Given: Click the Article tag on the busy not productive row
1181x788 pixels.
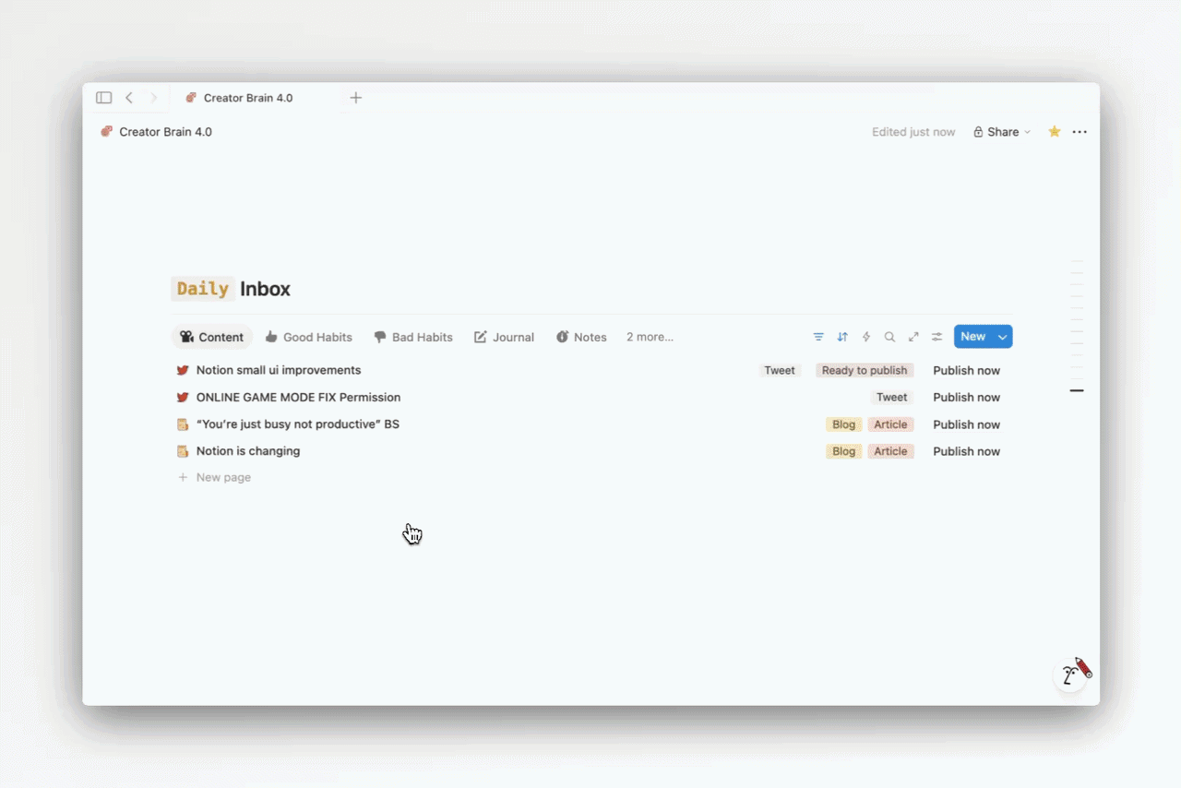Looking at the screenshot, I should pos(890,424).
